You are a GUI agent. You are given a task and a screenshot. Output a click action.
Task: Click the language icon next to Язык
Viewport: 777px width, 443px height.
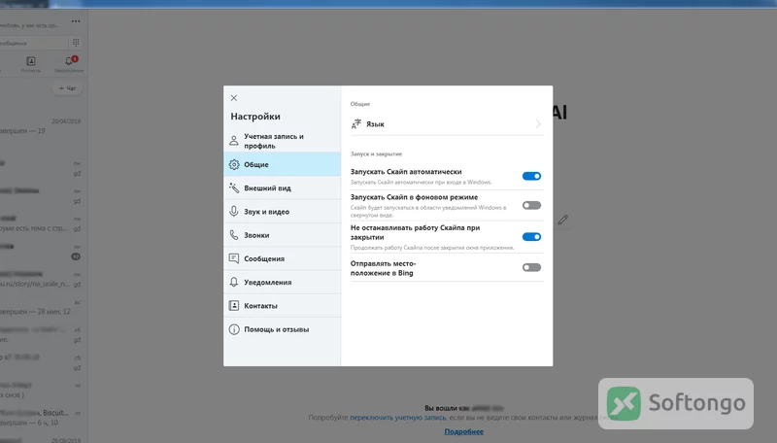coord(356,124)
